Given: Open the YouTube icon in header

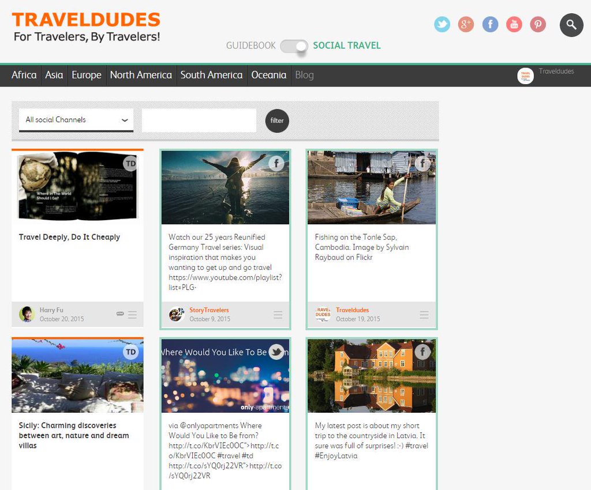Looking at the screenshot, I should pyautogui.click(x=514, y=24).
